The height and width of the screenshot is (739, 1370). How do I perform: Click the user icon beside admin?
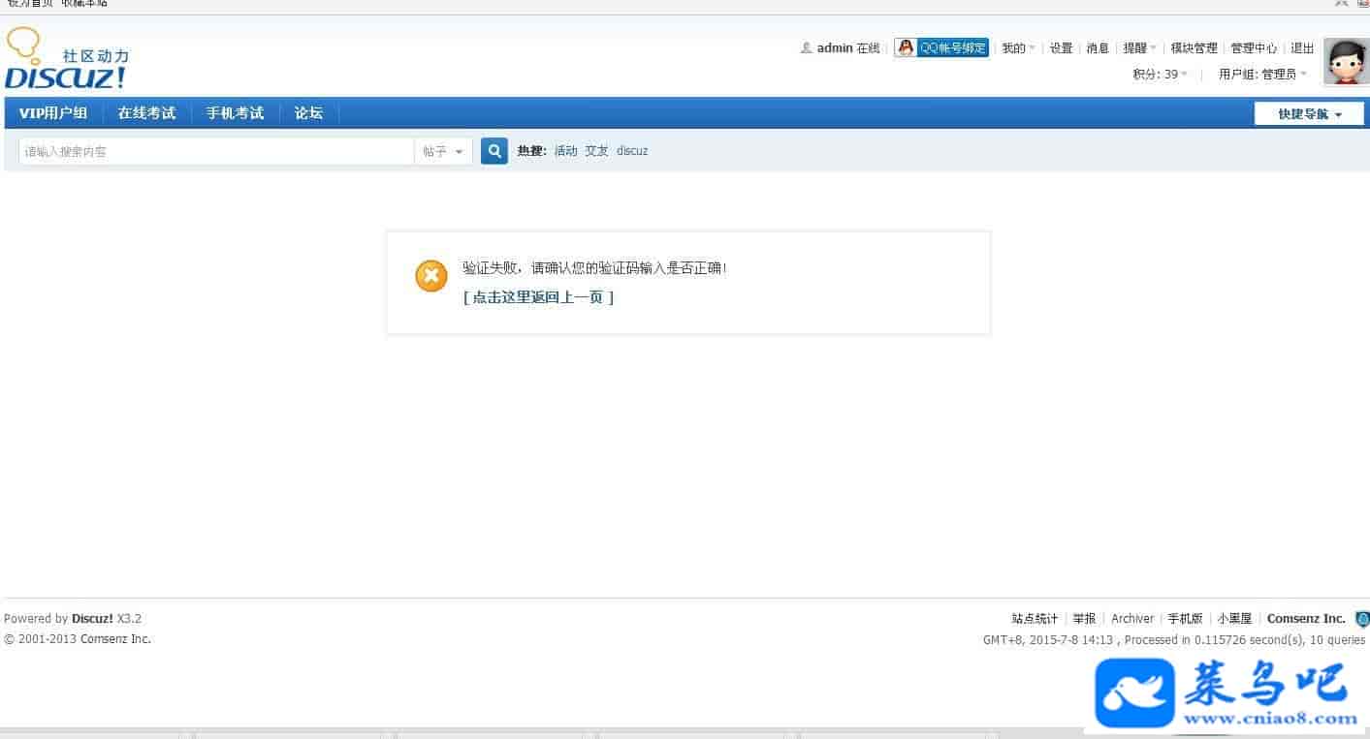pyautogui.click(x=806, y=47)
